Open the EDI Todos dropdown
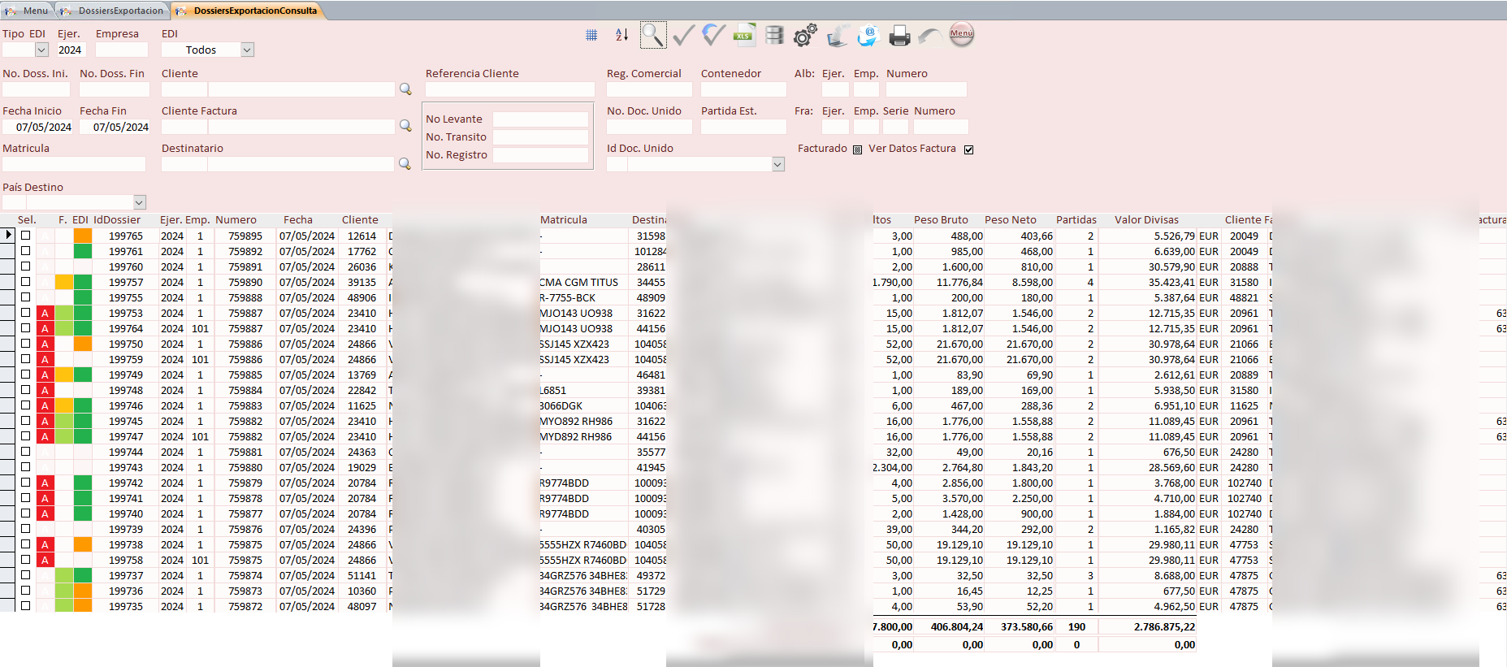The height and width of the screenshot is (667, 1507). [248, 50]
